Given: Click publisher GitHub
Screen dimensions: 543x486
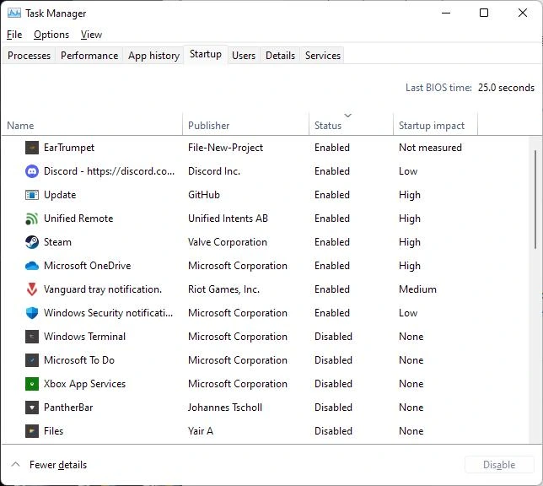Looking at the screenshot, I should [x=204, y=195].
